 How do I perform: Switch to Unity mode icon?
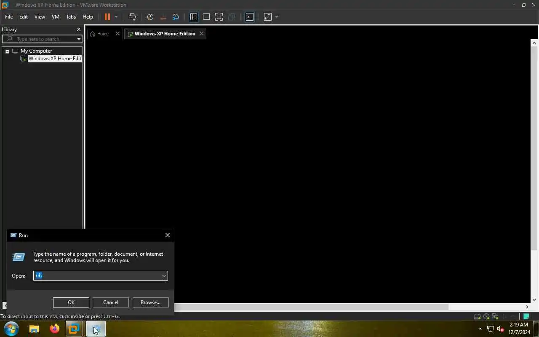click(232, 17)
